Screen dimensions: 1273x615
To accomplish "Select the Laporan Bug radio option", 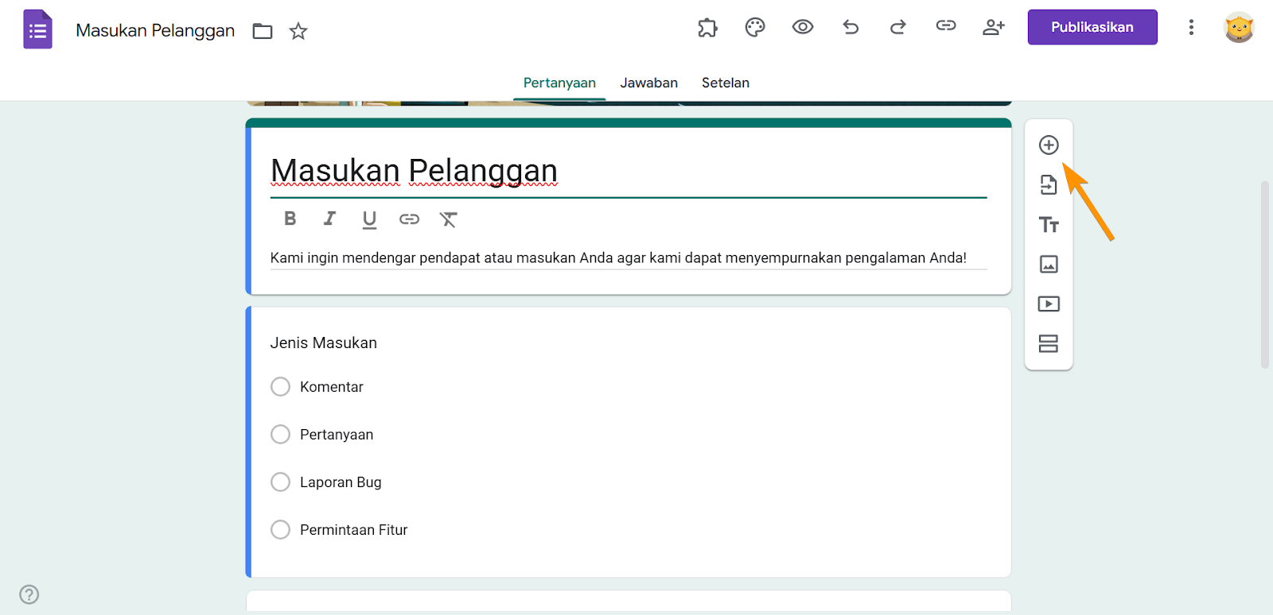I will pos(280,482).
